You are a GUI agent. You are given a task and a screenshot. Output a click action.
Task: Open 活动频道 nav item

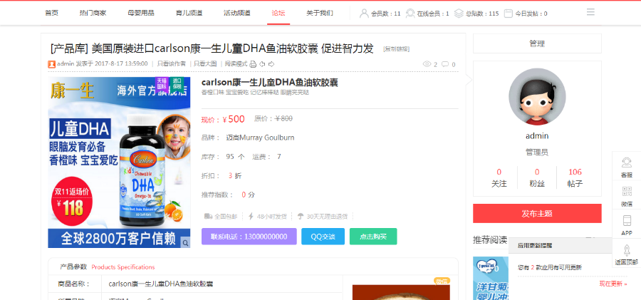pos(237,13)
